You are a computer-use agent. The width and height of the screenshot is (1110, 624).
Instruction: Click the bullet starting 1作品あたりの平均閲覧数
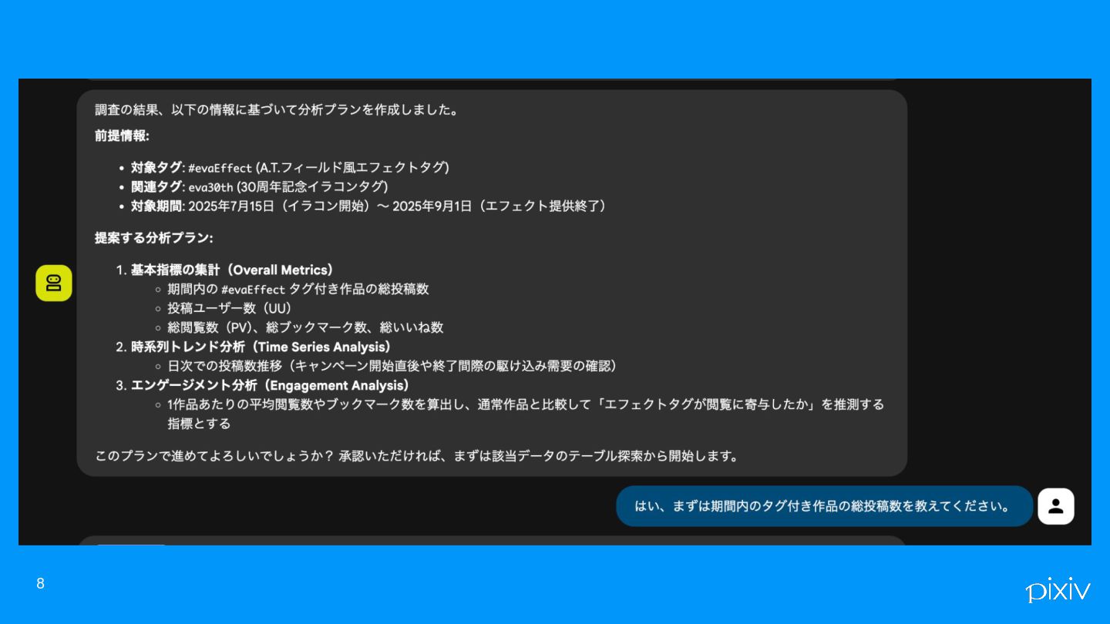(526, 414)
